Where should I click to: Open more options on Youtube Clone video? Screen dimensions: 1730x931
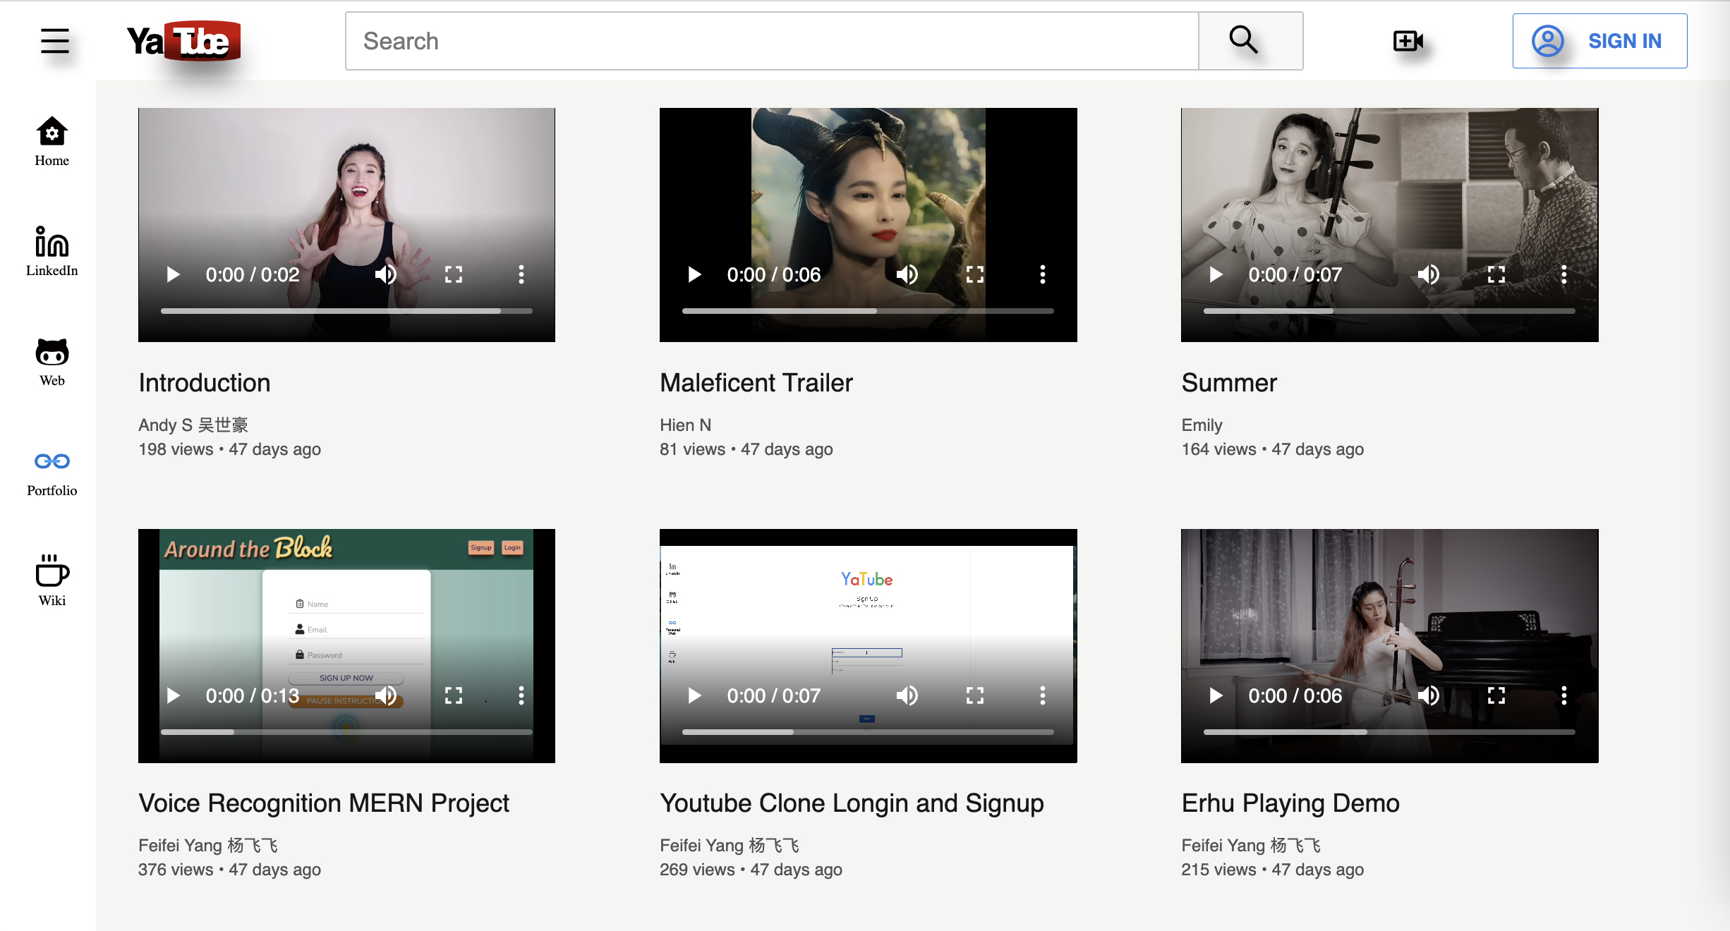[x=1043, y=695]
